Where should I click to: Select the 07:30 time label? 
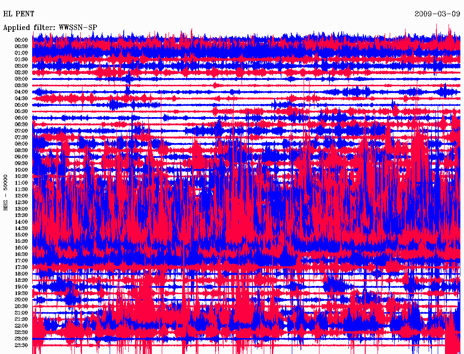(x=21, y=138)
